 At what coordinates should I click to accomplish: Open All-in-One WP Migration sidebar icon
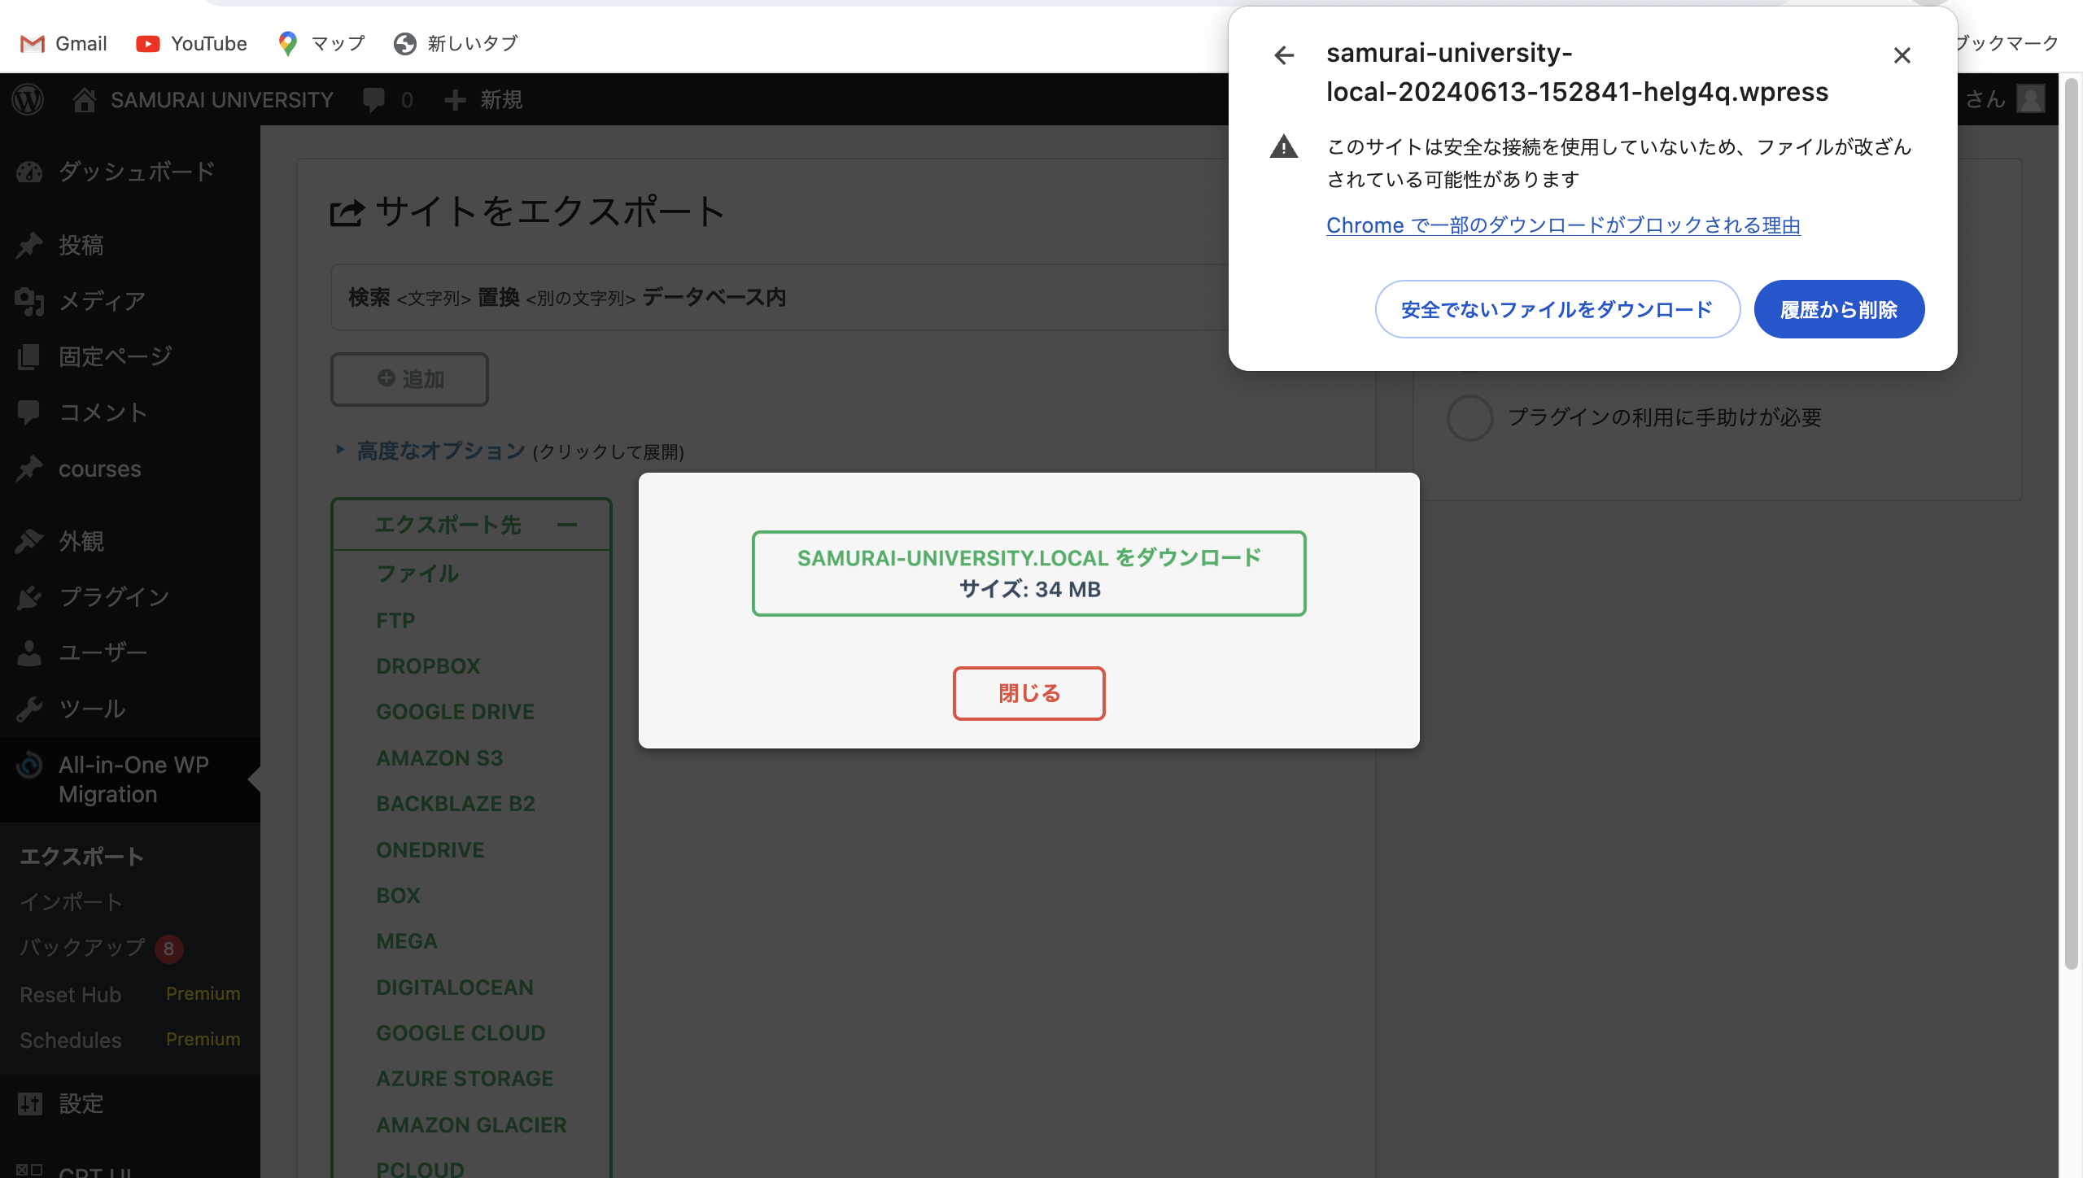tap(29, 766)
